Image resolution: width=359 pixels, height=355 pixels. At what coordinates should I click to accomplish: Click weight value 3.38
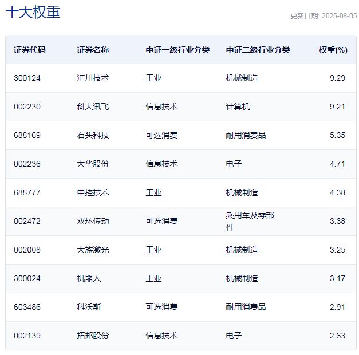pos(337,221)
